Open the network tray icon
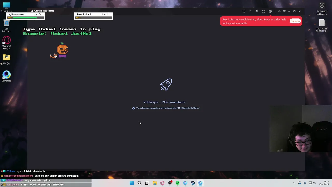332x187 pixels. pos(310,183)
